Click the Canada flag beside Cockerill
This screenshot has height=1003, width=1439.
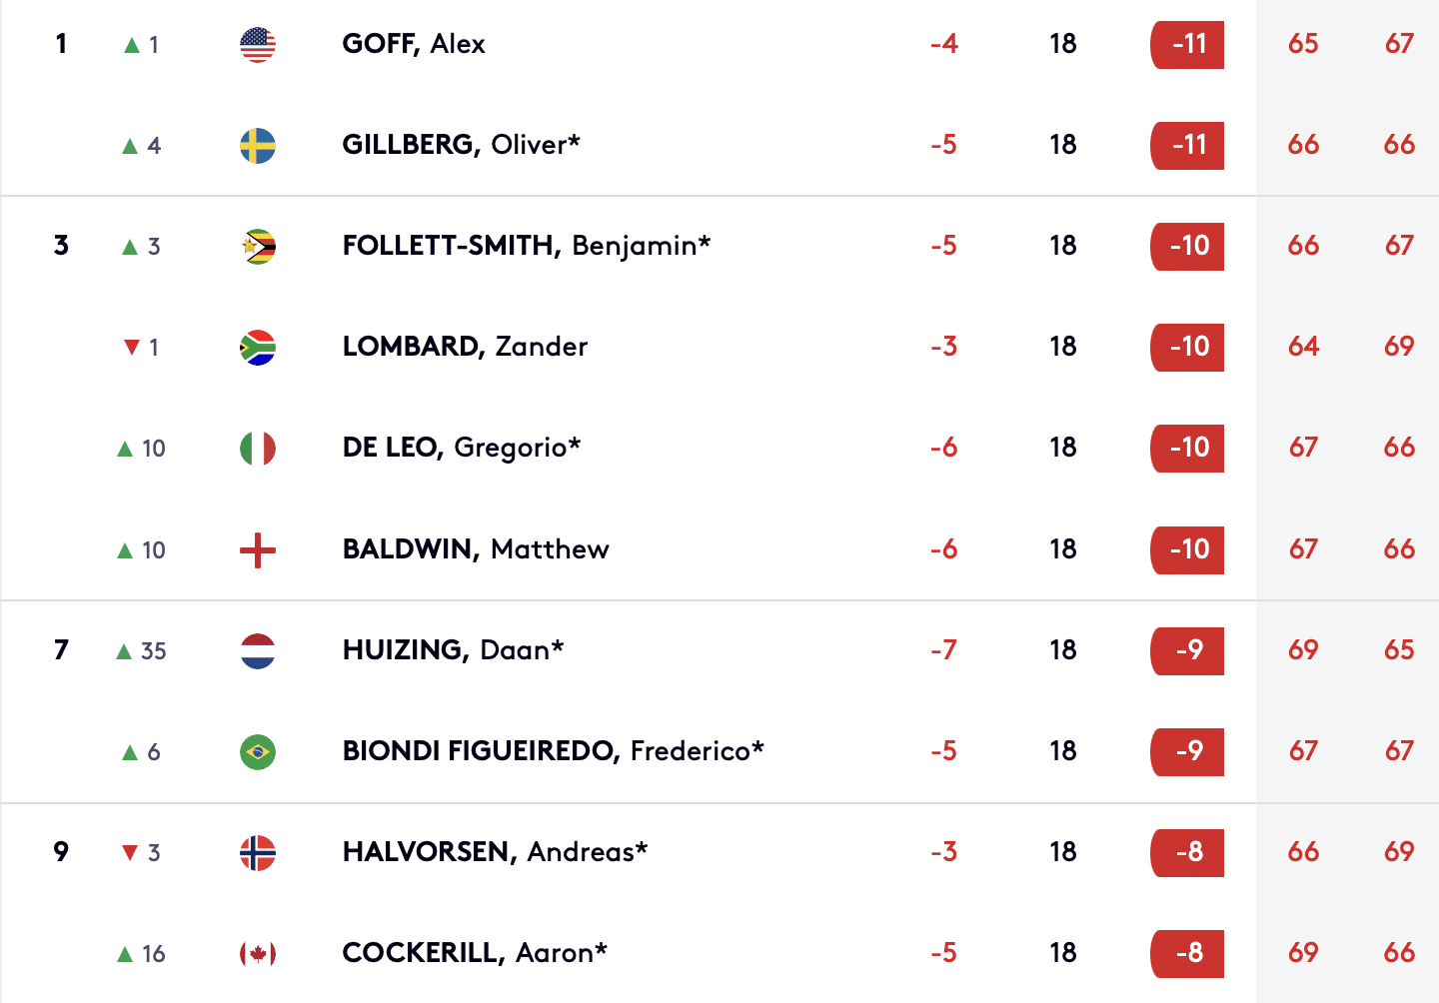[x=258, y=954]
